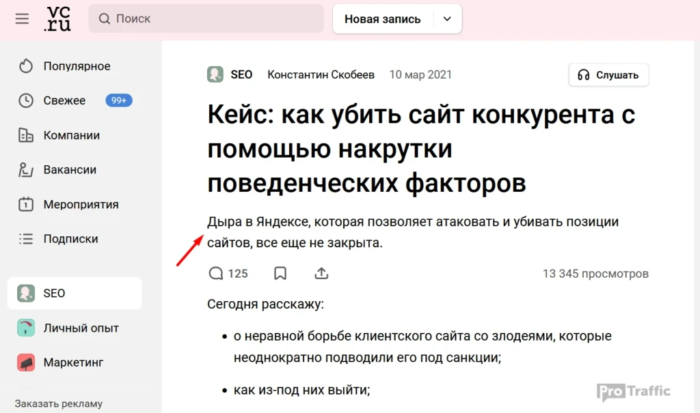The width and height of the screenshot is (700, 413).
Task: Click the date 10 мар 2021
Action: [x=420, y=74]
